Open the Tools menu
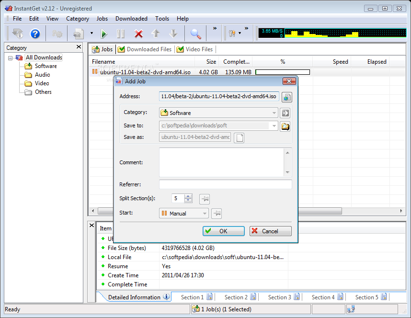The width and height of the screenshot is (411, 318). pos(162,19)
